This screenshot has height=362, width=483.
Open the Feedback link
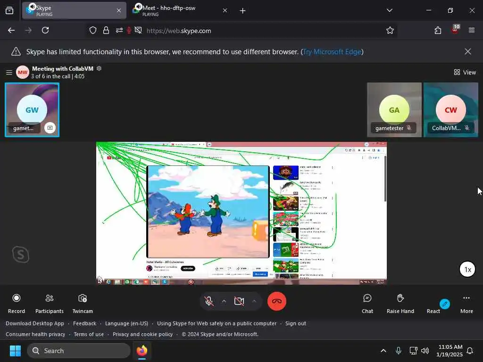(85, 323)
